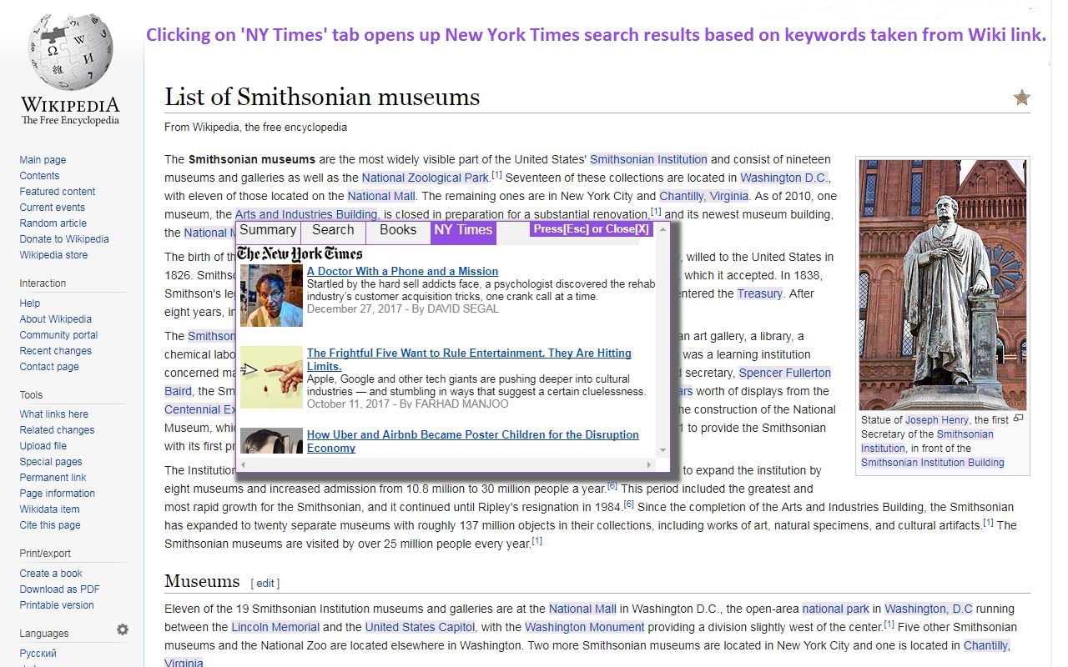
Task: Switch to Русский language version
Action: tap(38, 654)
